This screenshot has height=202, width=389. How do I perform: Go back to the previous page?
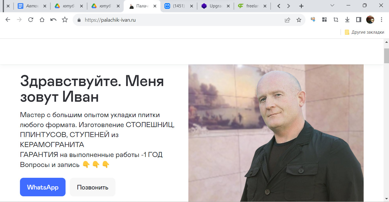pos(8,20)
